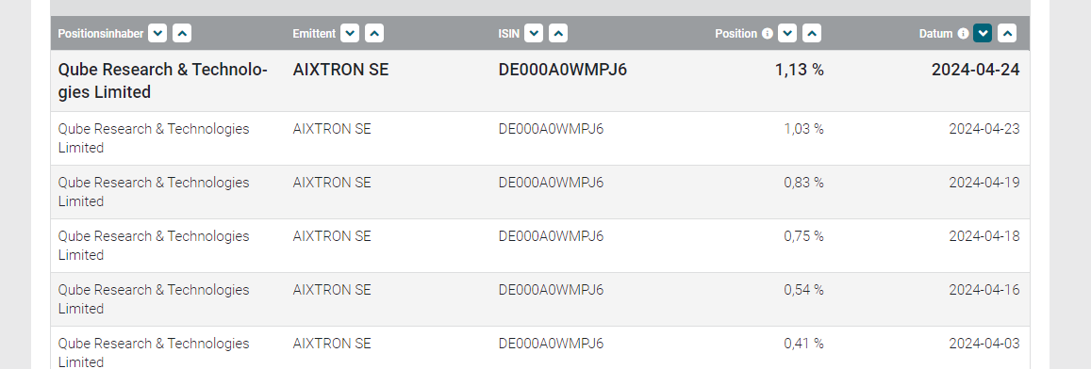Sort Emittent column descending

tap(350, 33)
